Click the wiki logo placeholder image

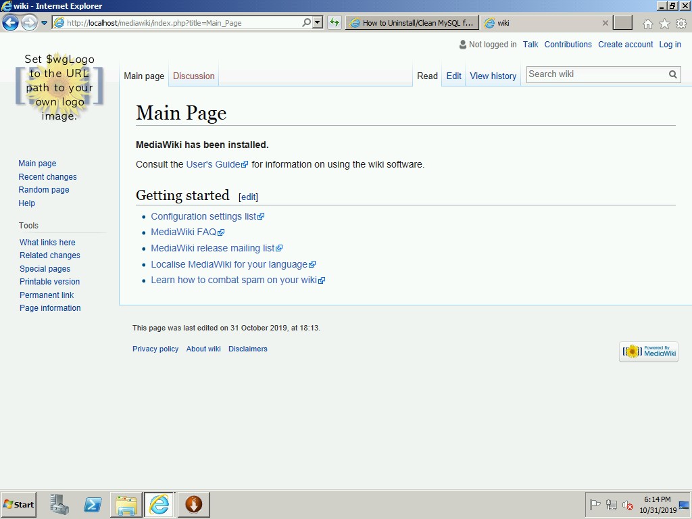tap(59, 87)
